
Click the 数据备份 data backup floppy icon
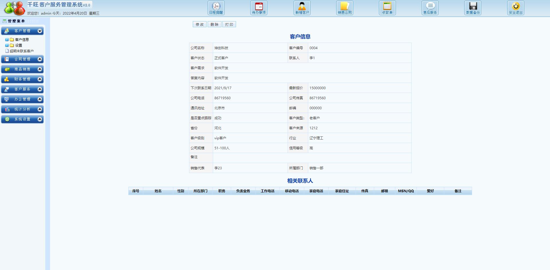click(473, 8)
